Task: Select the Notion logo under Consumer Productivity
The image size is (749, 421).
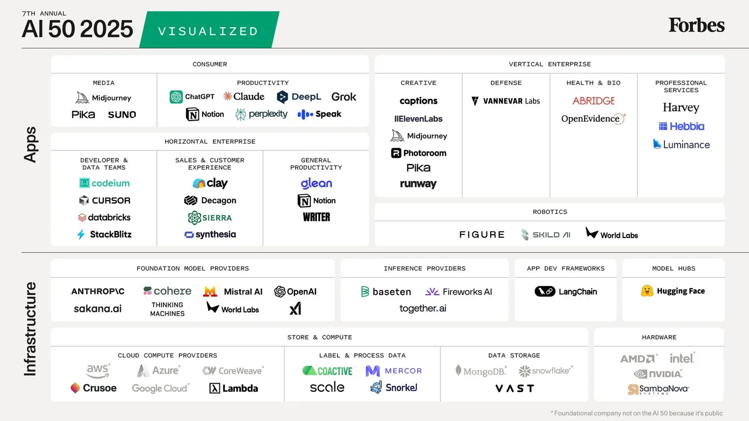Action: tap(205, 114)
